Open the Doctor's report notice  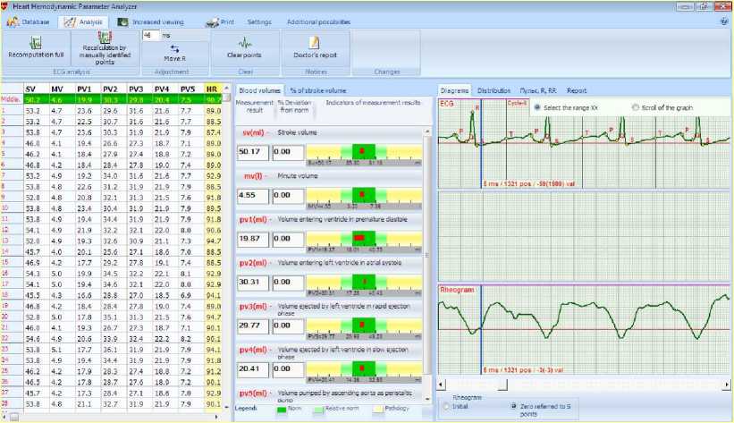(314, 42)
